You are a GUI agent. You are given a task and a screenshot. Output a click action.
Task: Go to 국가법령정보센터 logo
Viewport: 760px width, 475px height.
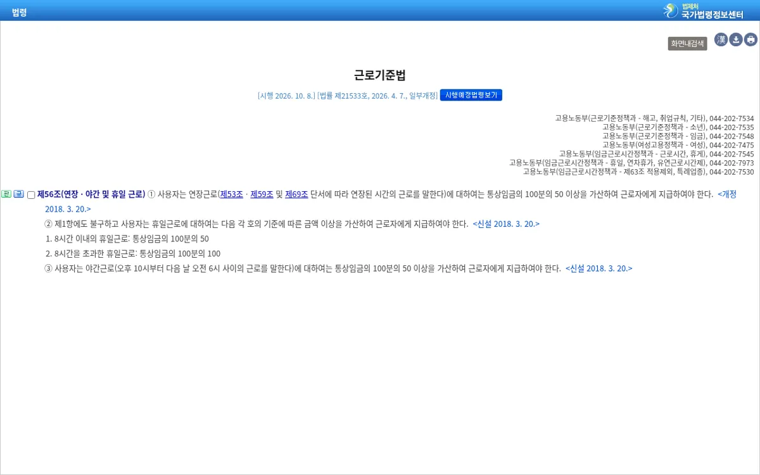click(703, 10)
